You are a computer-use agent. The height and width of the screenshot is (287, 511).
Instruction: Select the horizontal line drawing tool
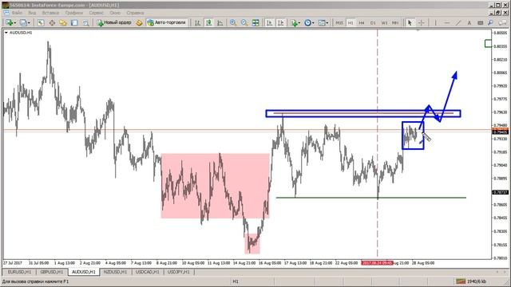click(x=447, y=22)
